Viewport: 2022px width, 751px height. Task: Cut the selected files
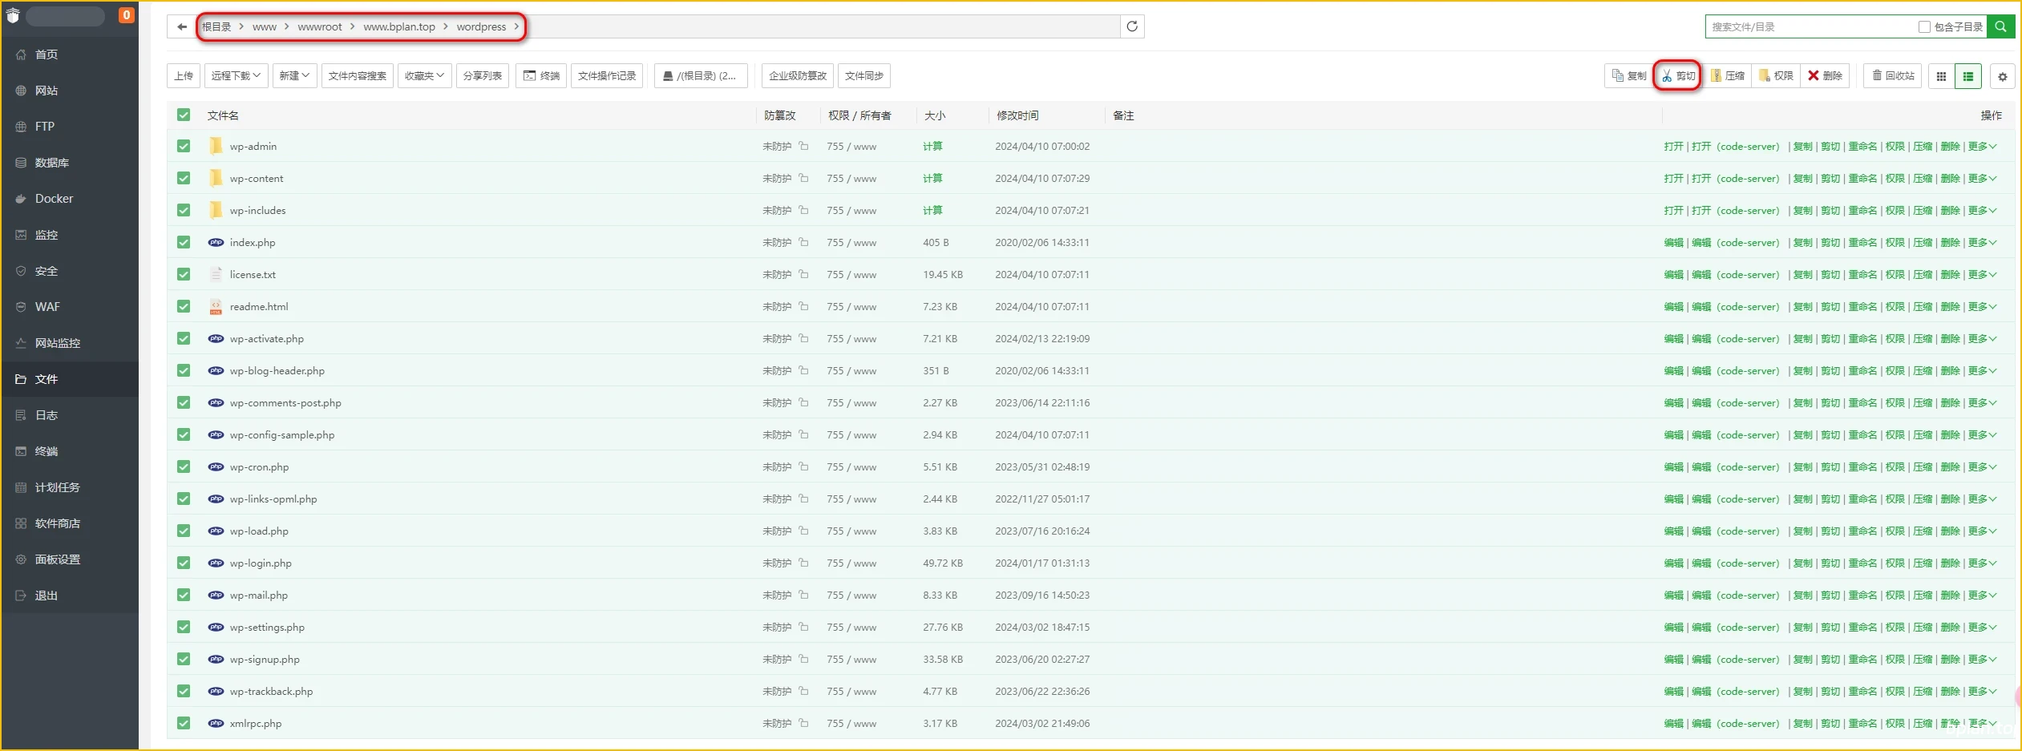point(1677,75)
